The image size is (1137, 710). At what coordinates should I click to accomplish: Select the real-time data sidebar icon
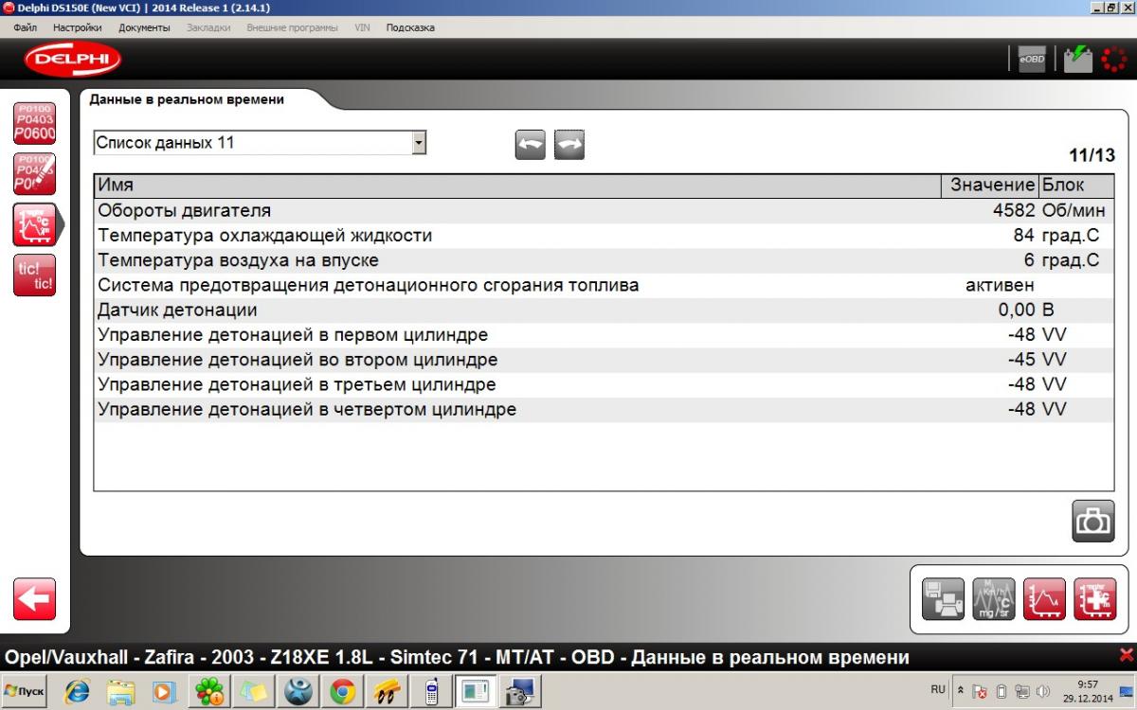(x=34, y=224)
